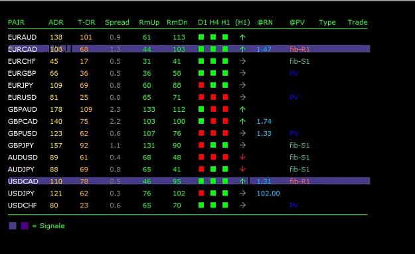Click the red D1 square in EURJPY row
This screenshot has height=254, width=415.
coord(201,85)
